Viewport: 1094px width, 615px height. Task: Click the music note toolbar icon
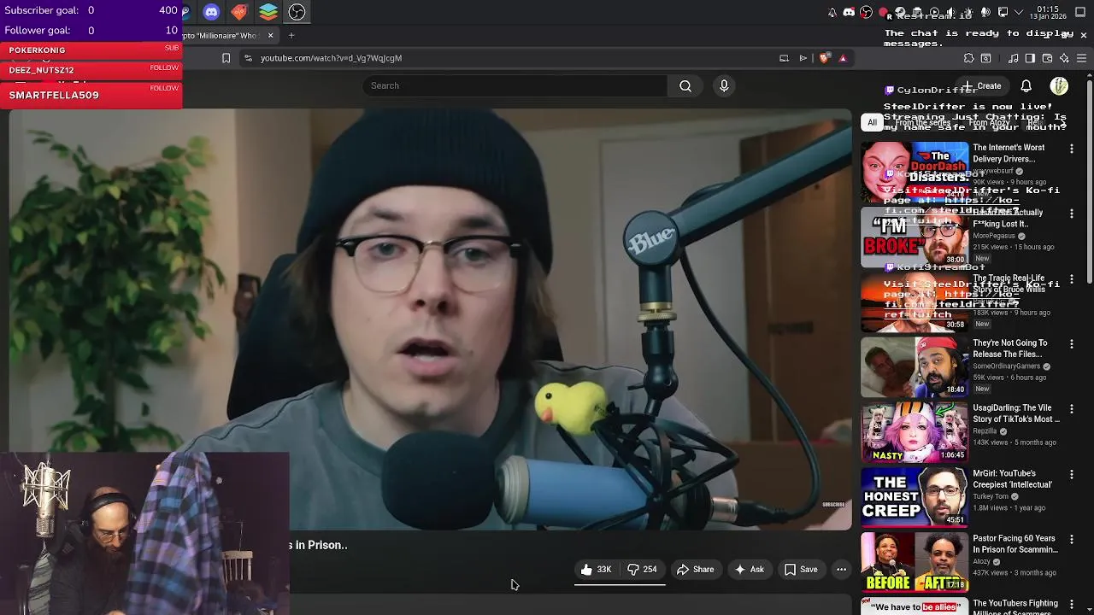point(1013,58)
